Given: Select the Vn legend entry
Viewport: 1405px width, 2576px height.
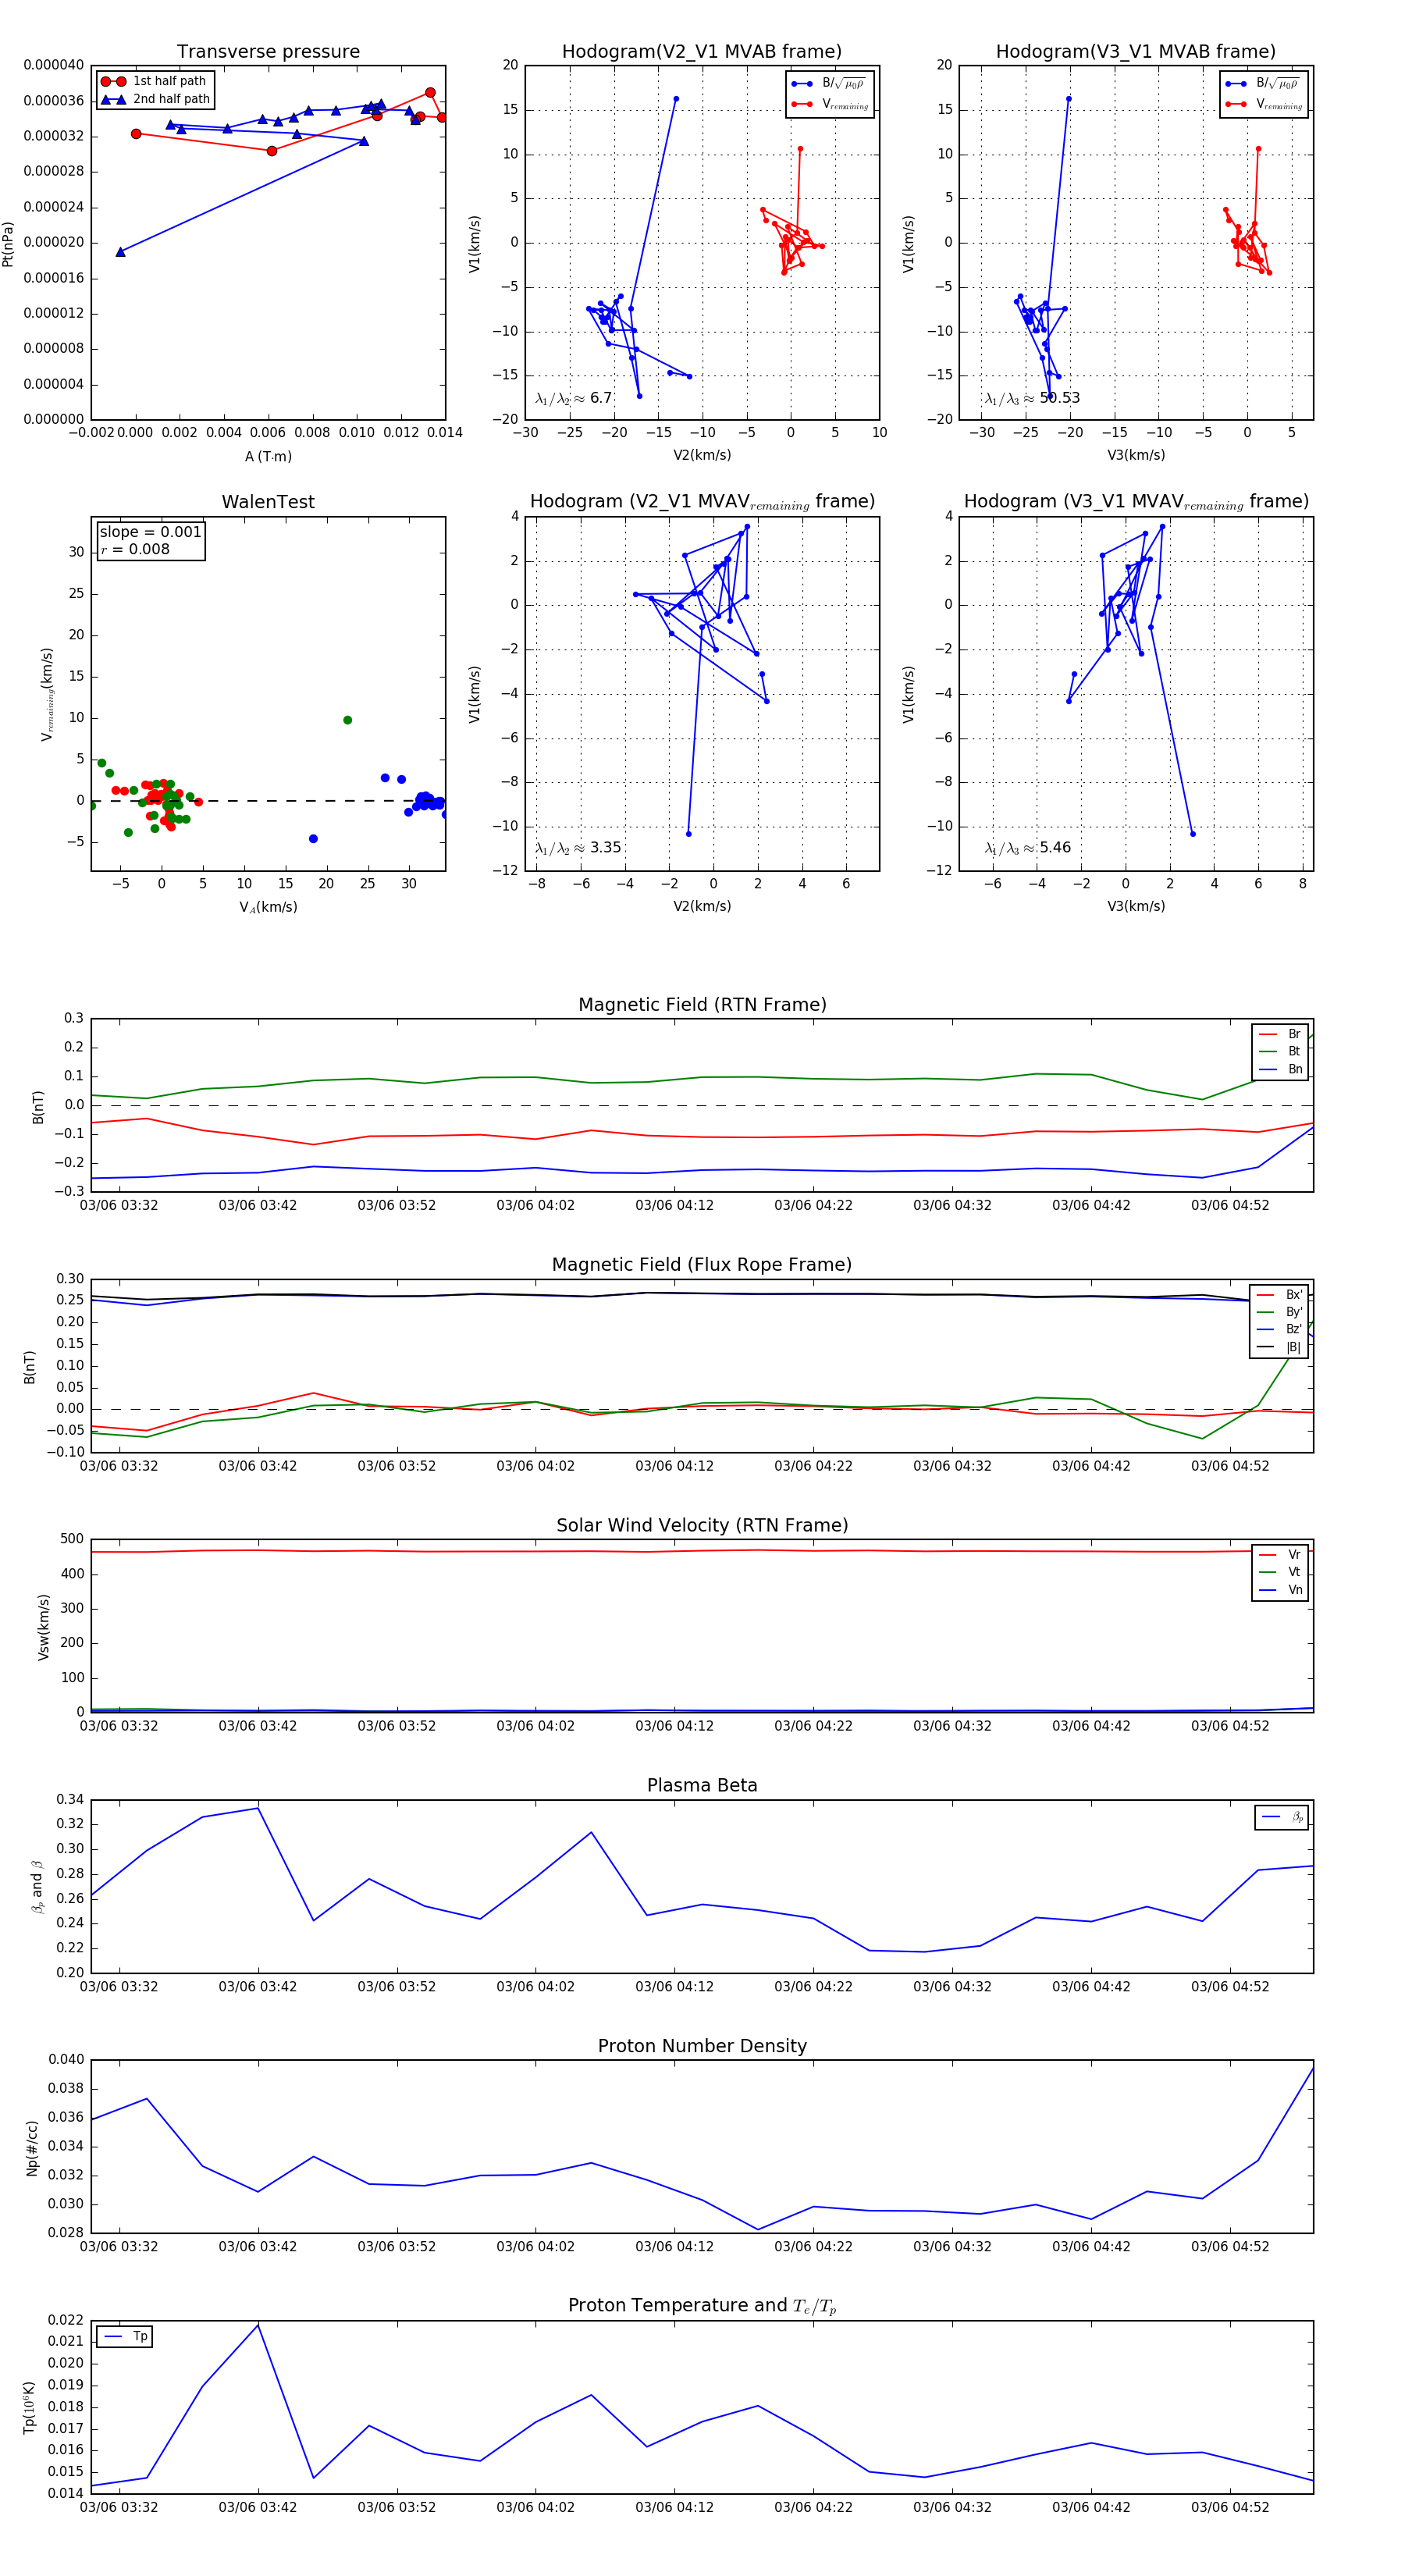Looking at the screenshot, I should pos(1280,1590).
